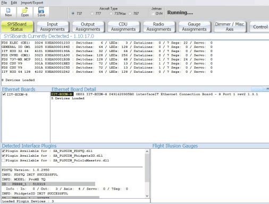The height and width of the screenshot is (204, 269).
Task: Switch to Output Assignments tab
Action: click(88, 27)
